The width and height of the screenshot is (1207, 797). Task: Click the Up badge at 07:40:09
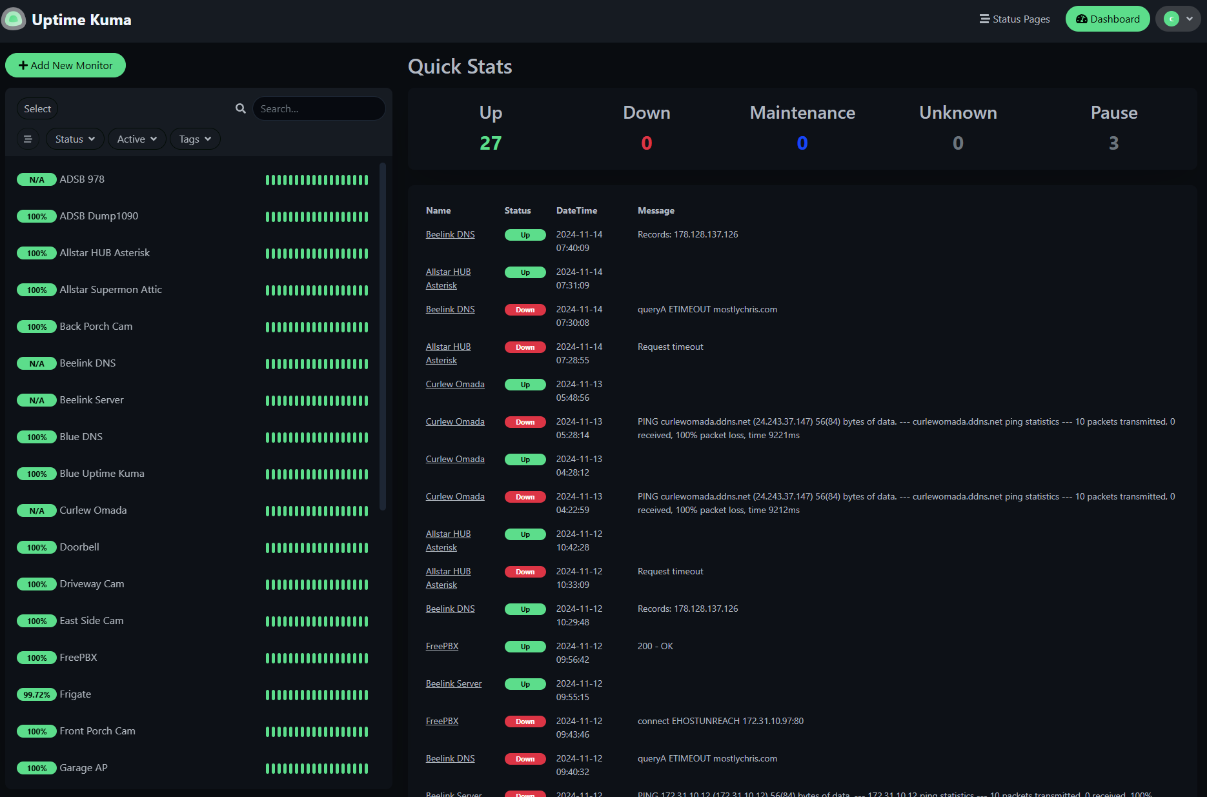pos(525,235)
